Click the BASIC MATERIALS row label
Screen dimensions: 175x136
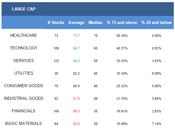23,123
